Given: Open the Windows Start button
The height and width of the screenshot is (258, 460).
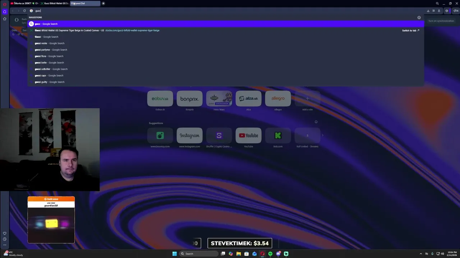Looking at the screenshot, I should tap(175, 254).
